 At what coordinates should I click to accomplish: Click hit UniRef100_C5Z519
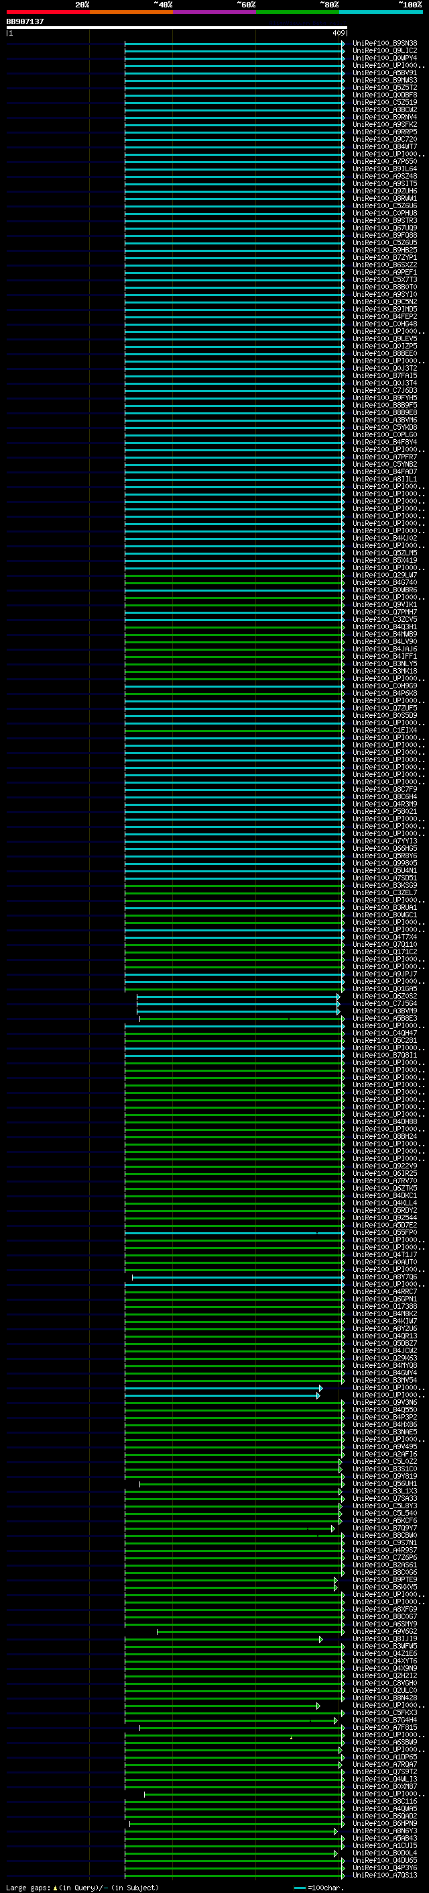(385, 102)
